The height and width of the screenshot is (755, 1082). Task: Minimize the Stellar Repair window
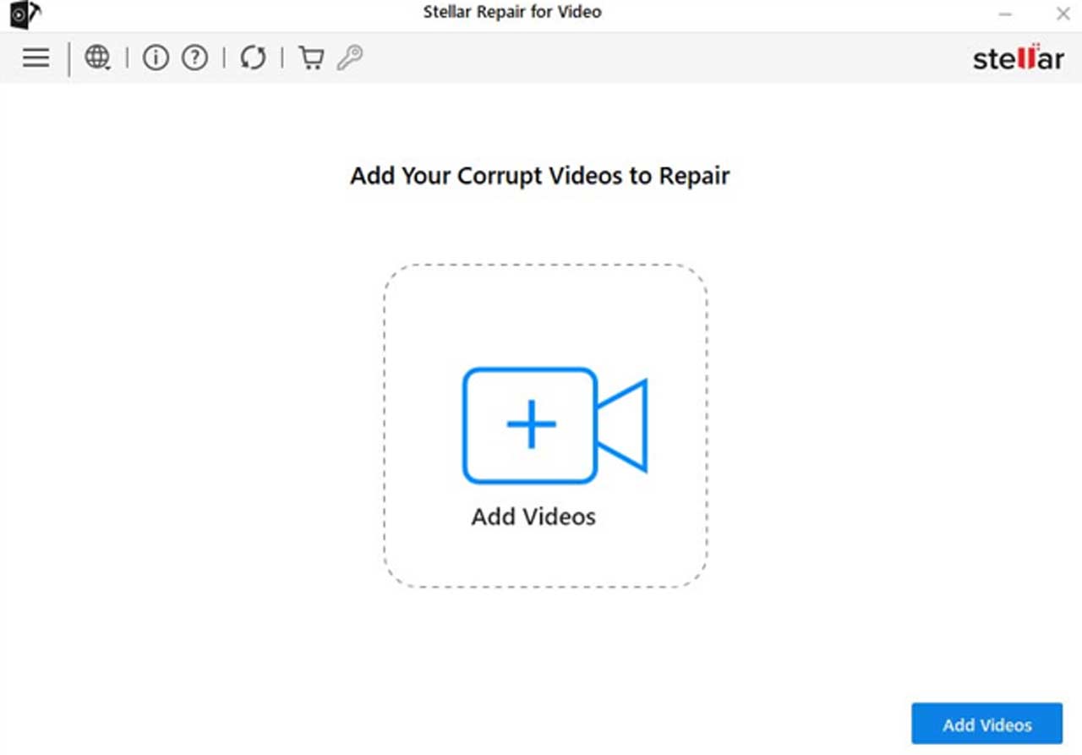pyautogui.click(x=1005, y=14)
